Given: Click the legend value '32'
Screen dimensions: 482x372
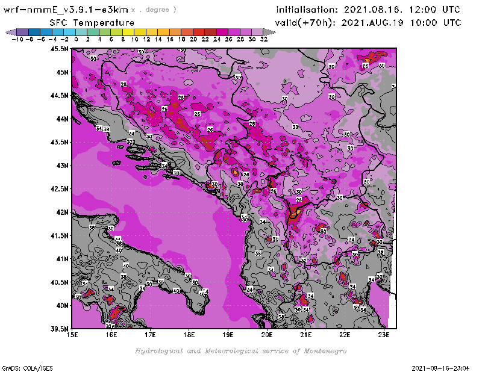Looking at the screenshot, I should [264, 39].
